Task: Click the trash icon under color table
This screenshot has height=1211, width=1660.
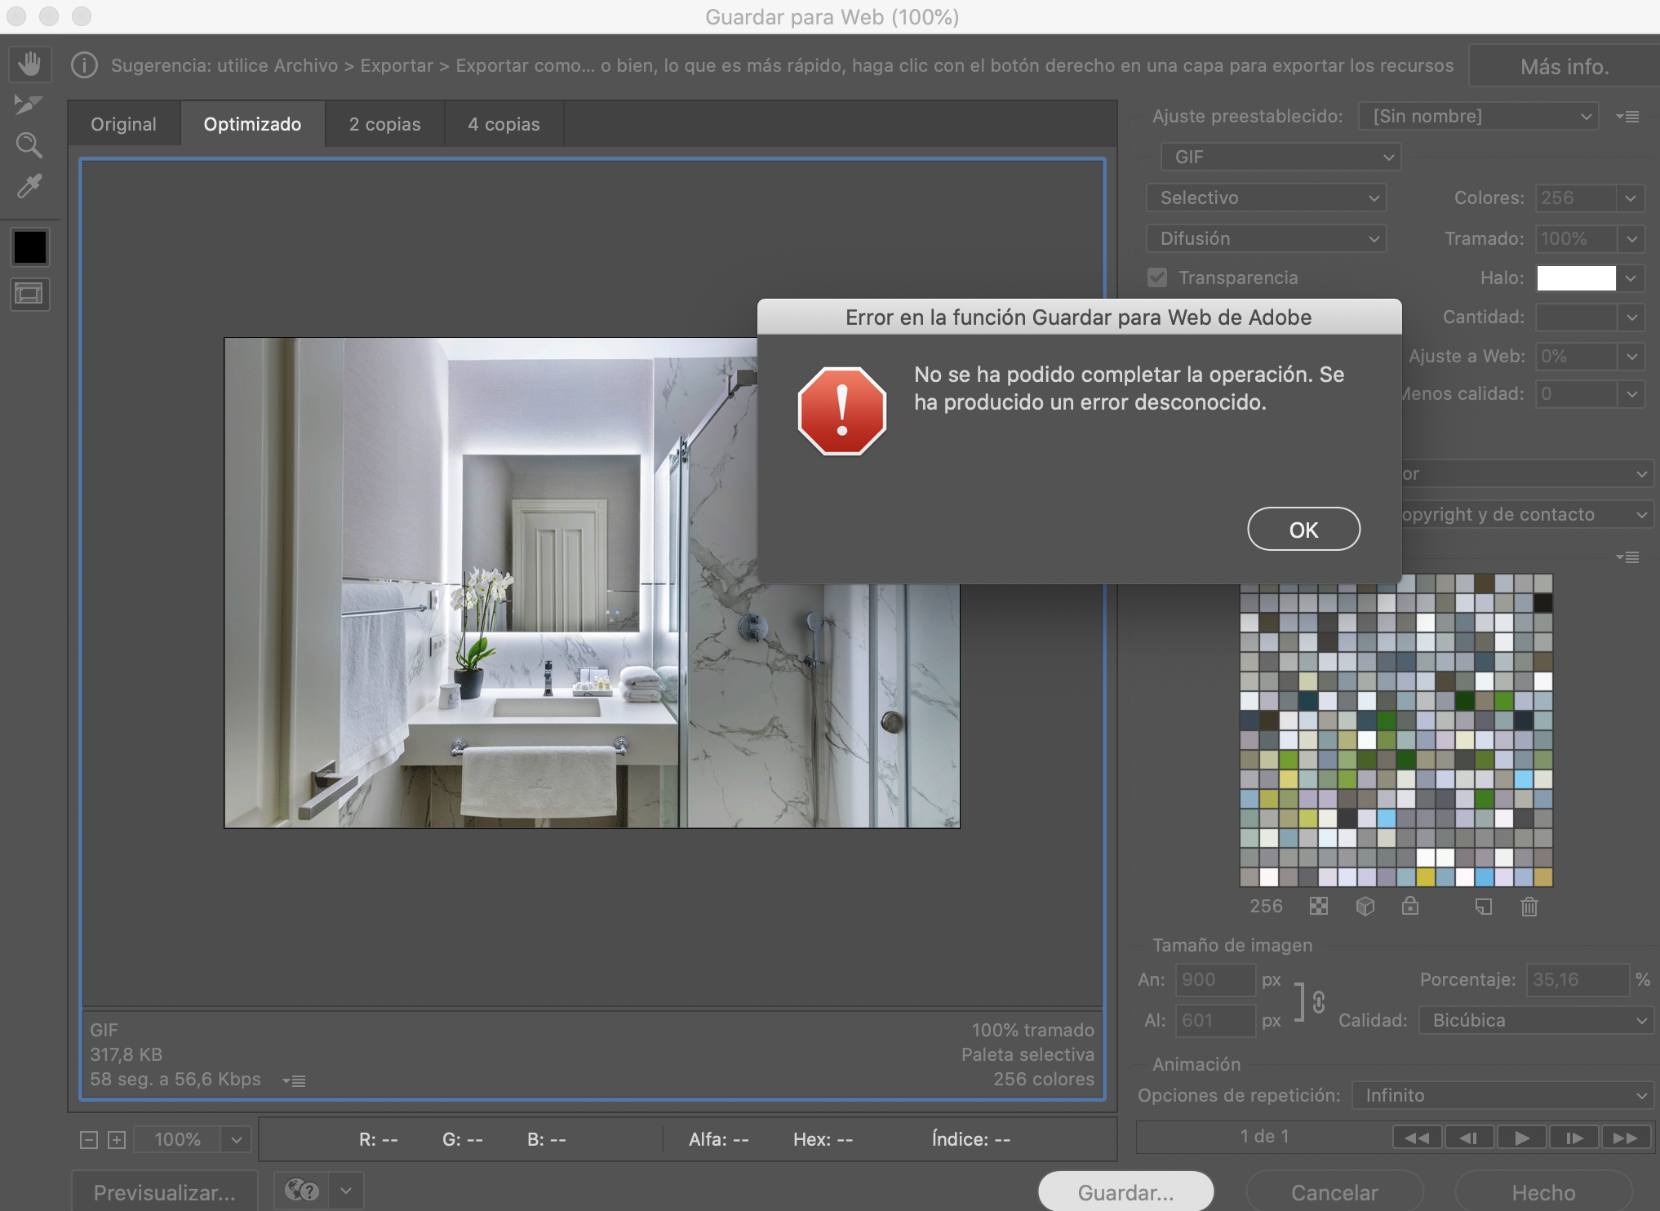Action: tap(1529, 907)
